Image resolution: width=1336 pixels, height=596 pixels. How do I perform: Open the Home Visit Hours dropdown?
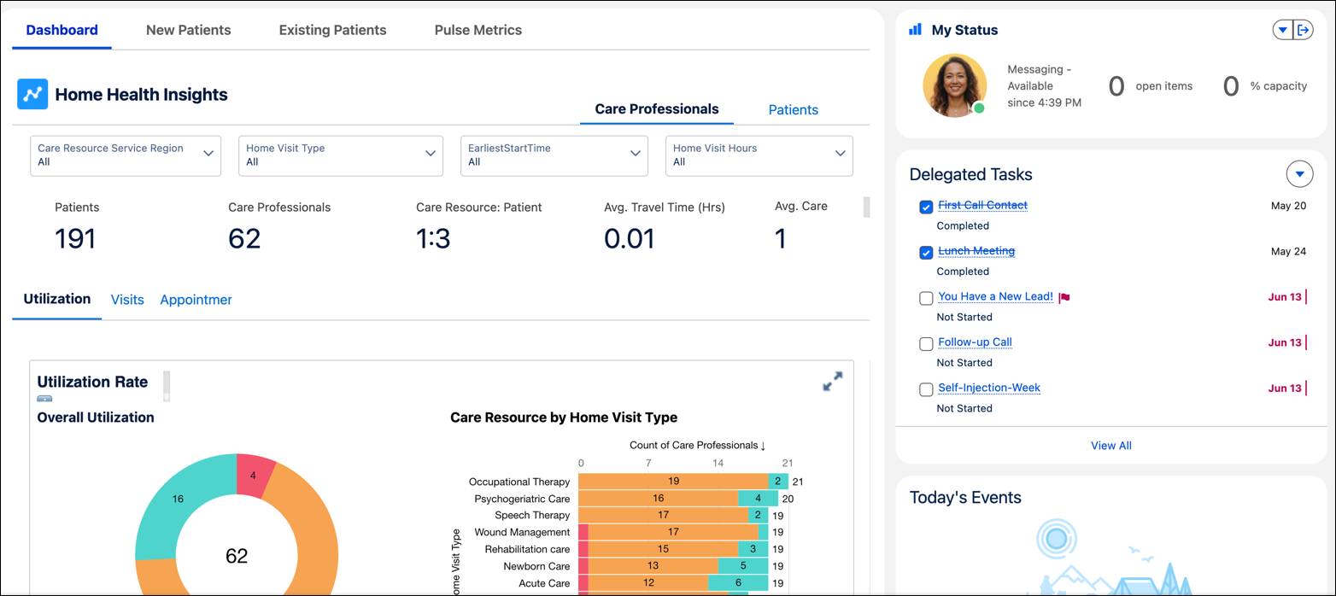759,155
